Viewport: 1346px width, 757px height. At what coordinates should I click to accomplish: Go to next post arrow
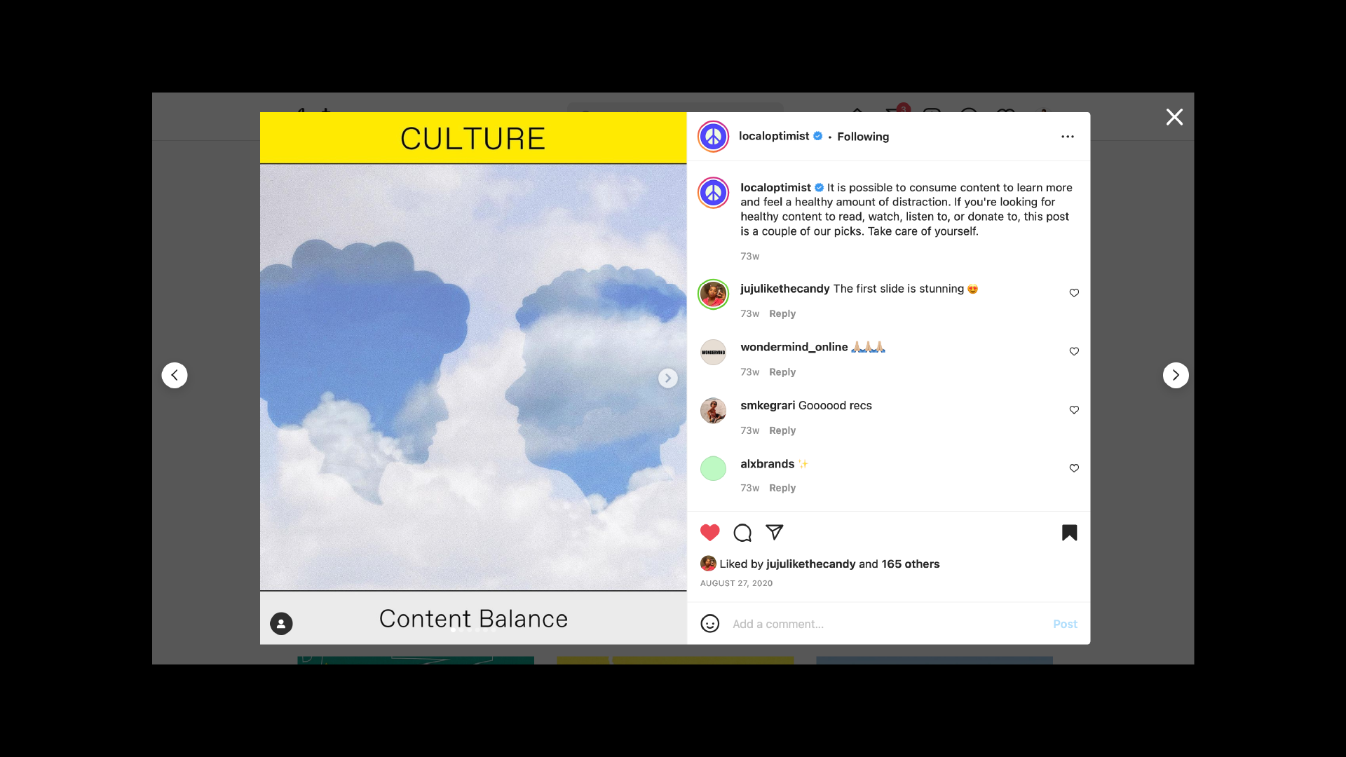click(x=1176, y=375)
